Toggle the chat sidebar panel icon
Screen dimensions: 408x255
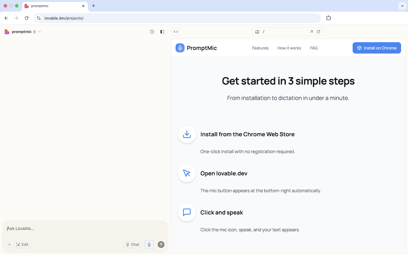coord(162,32)
